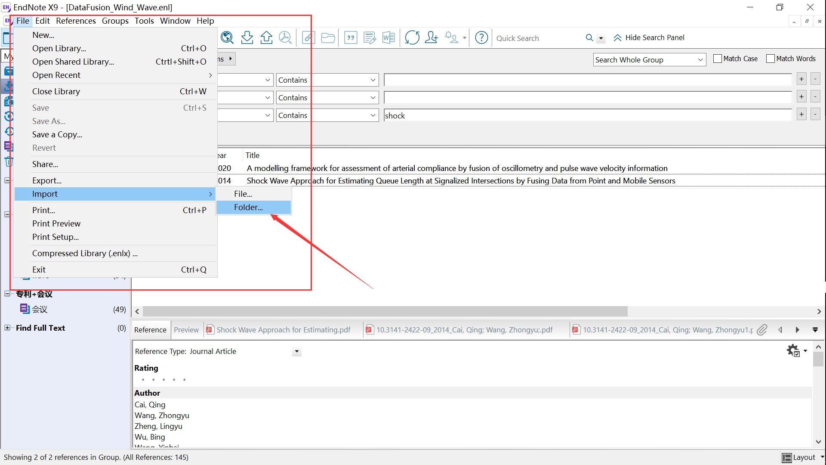Open Help question mark icon
Image resolution: width=826 pixels, height=465 pixels.
click(481, 38)
